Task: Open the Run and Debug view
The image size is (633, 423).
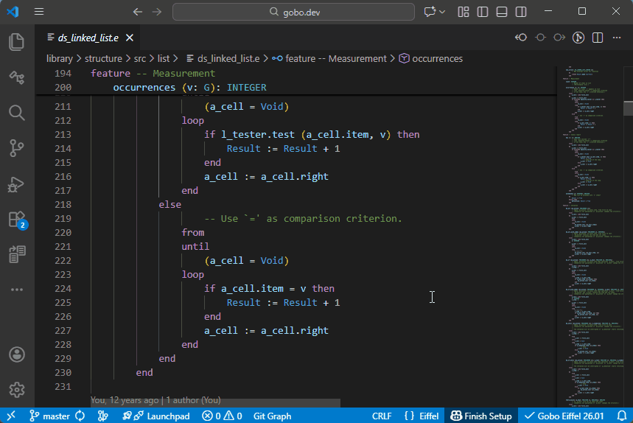Action: tap(16, 183)
